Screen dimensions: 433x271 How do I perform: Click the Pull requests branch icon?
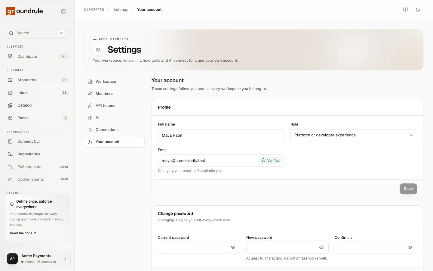[10, 167]
